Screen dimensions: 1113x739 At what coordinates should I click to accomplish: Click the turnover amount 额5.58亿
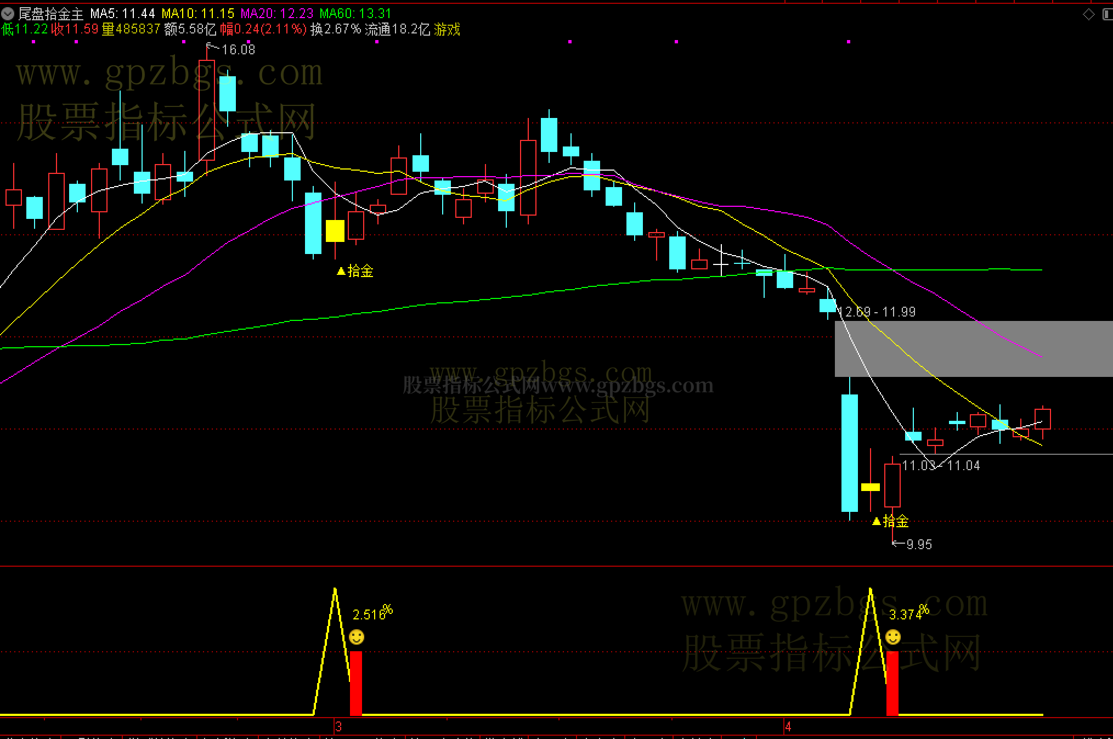click(190, 29)
